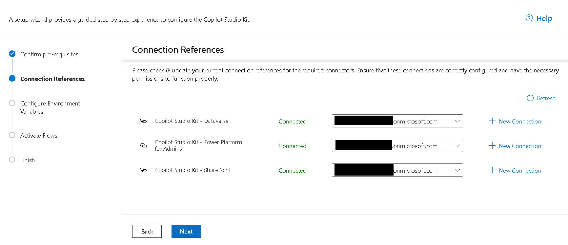
Task: Expand the Dataverse connection dropdown chevron
Action: pos(457,121)
